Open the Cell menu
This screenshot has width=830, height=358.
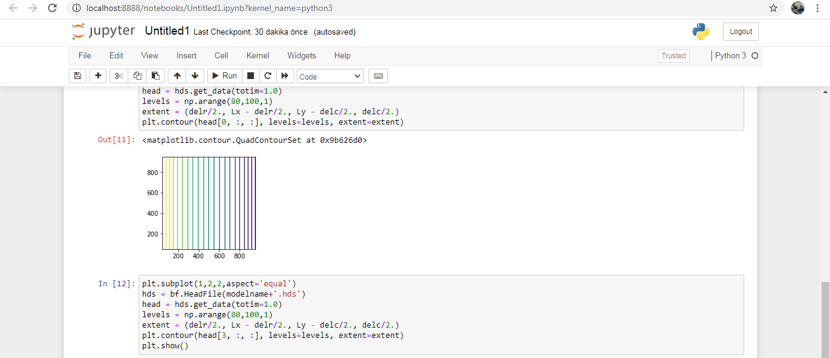click(221, 55)
